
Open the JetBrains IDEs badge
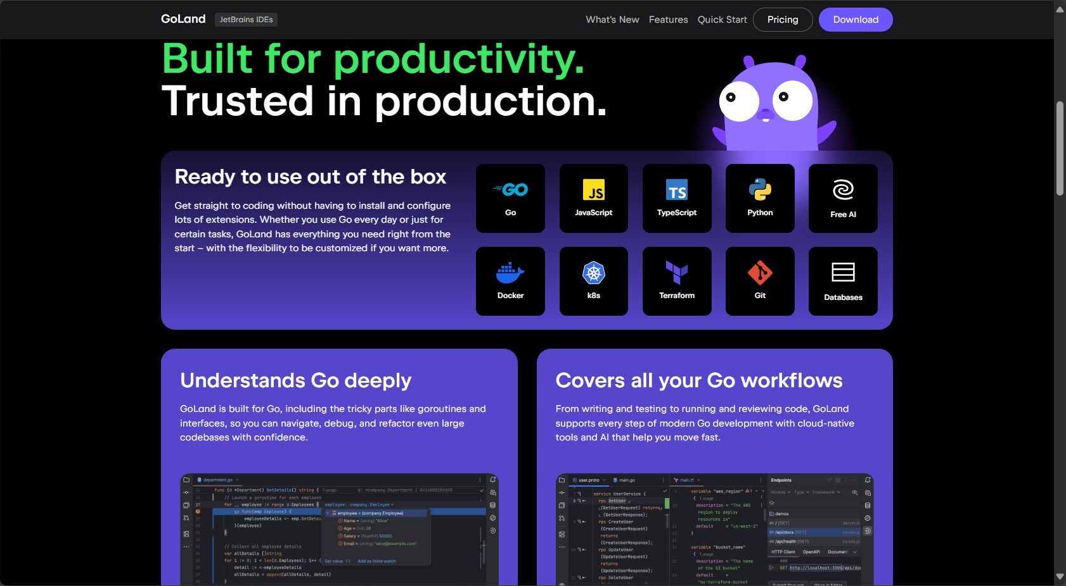click(246, 20)
